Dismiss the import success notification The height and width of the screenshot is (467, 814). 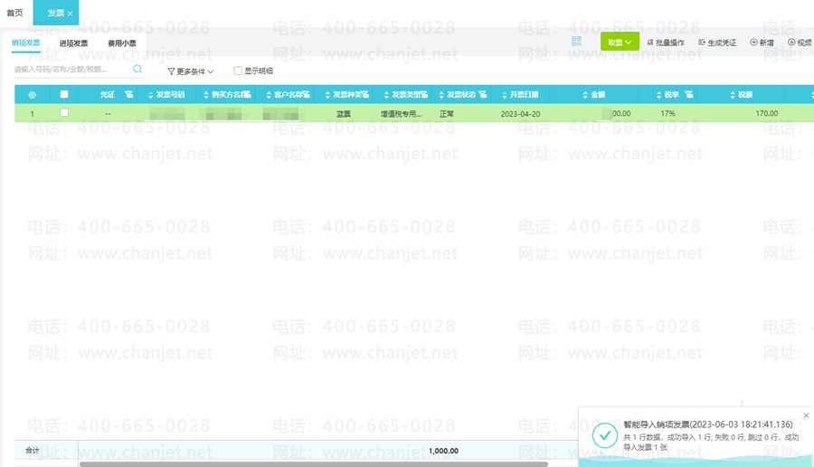pyautogui.click(x=806, y=415)
